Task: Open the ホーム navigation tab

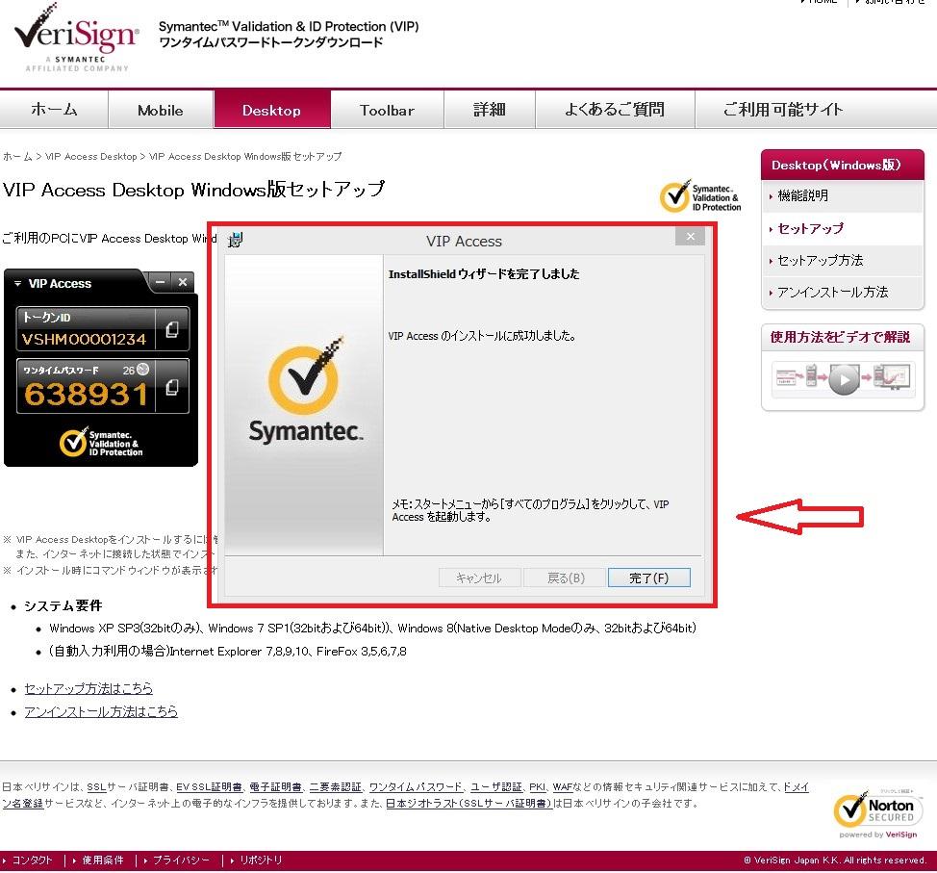Action: pos(54,110)
